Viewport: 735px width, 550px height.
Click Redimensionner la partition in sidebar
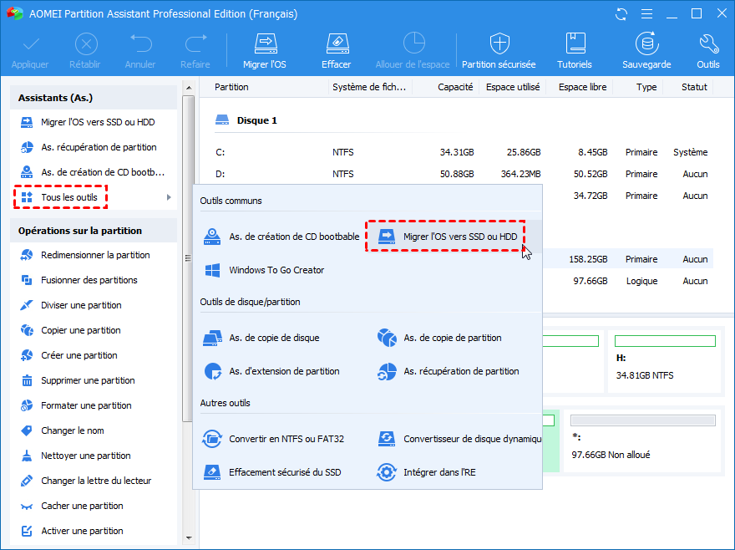pyautogui.click(x=95, y=255)
